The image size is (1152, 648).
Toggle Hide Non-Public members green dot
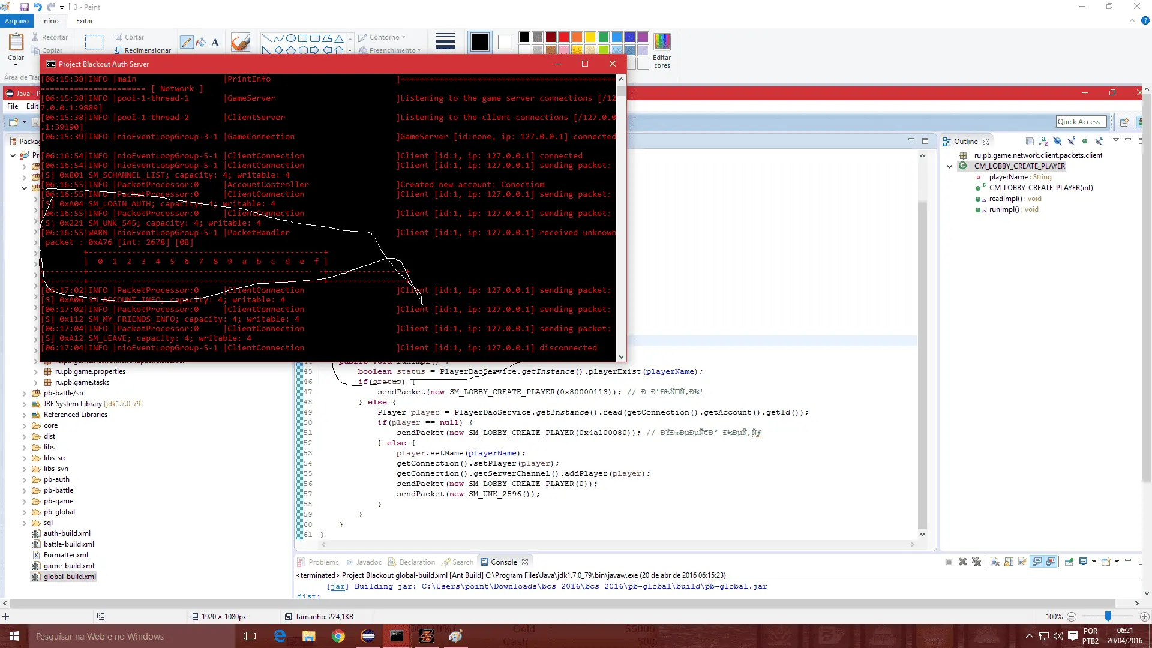(1085, 141)
